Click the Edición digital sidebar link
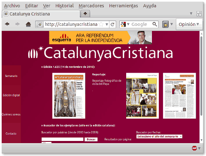This screenshot has width=206, height=156. [x=11, y=95]
